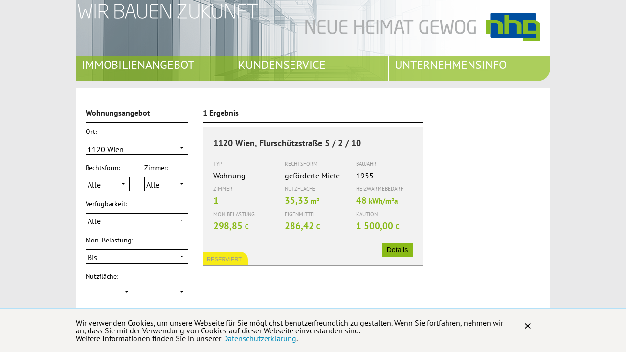Open the Verfügbarkeit dropdown

point(137,220)
